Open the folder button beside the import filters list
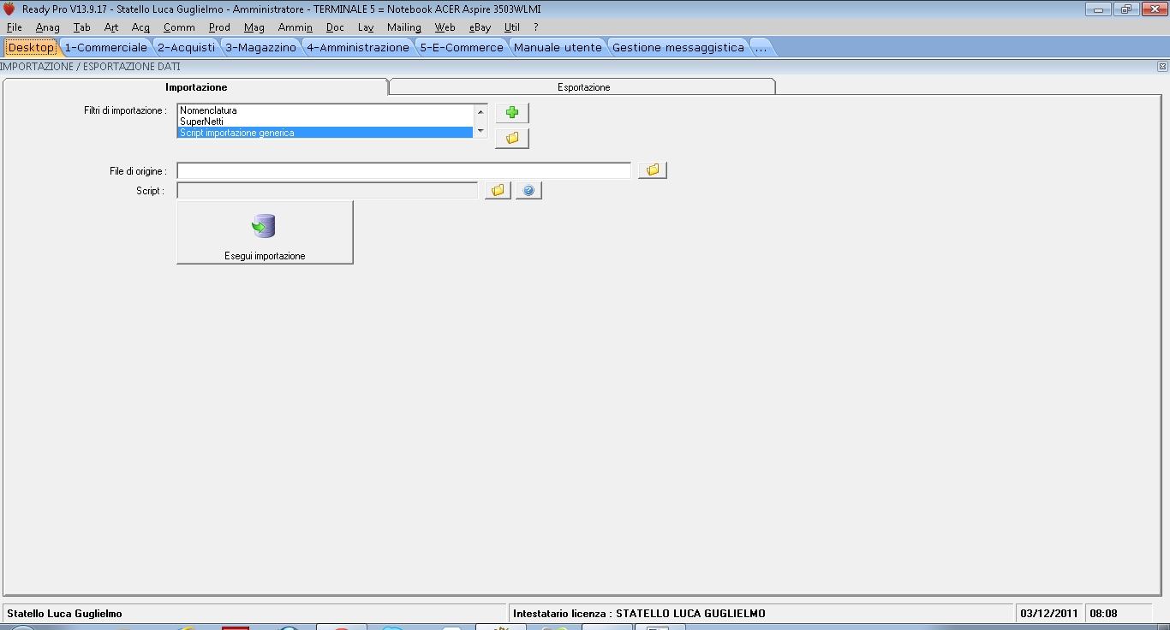This screenshot has height=630, width=1170. (512, 138)
